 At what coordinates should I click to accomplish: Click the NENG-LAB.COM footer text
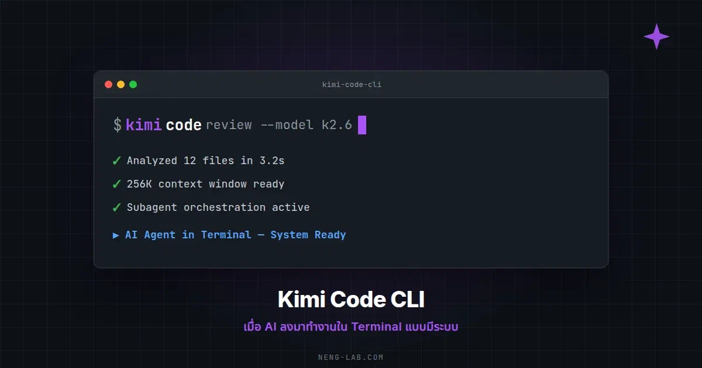[351, 357]
